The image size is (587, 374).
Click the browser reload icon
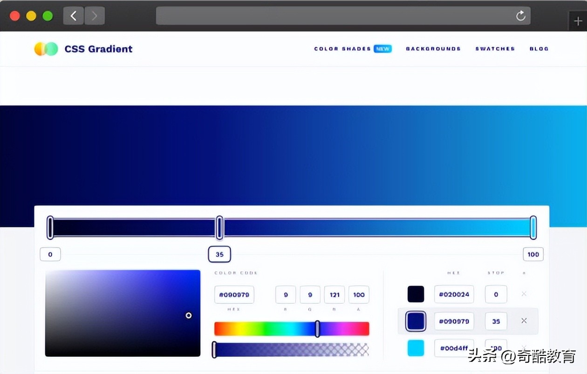pyautogui.click(x=520, y=15)
